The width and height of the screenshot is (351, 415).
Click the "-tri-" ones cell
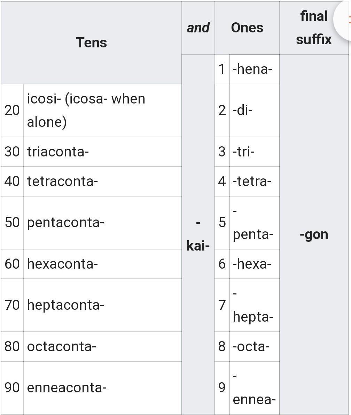point(254,152)
